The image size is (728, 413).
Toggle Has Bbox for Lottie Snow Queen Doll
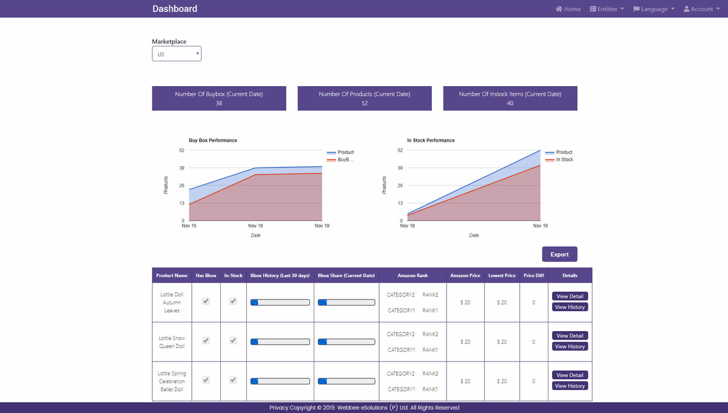[x=206, y=341]
